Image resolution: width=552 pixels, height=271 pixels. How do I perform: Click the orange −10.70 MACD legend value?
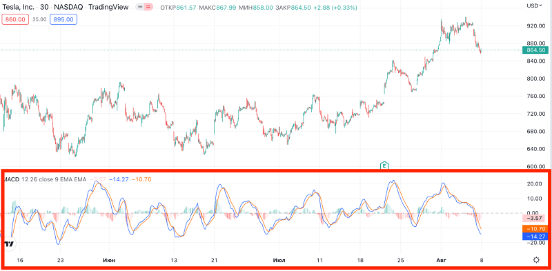click(x=141, y=179)
